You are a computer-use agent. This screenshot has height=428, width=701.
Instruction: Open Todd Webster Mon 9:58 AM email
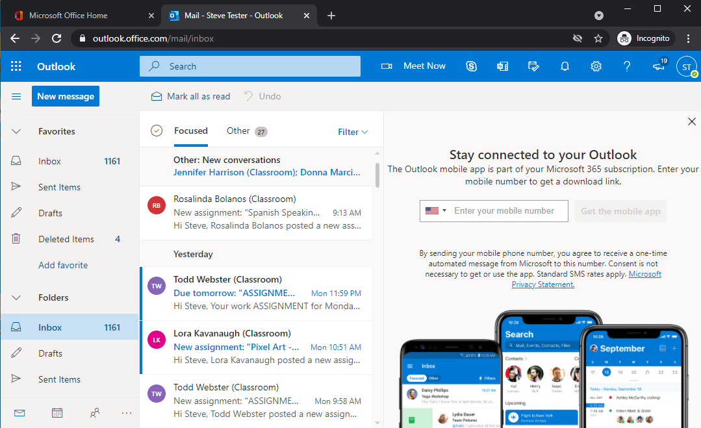256,401
